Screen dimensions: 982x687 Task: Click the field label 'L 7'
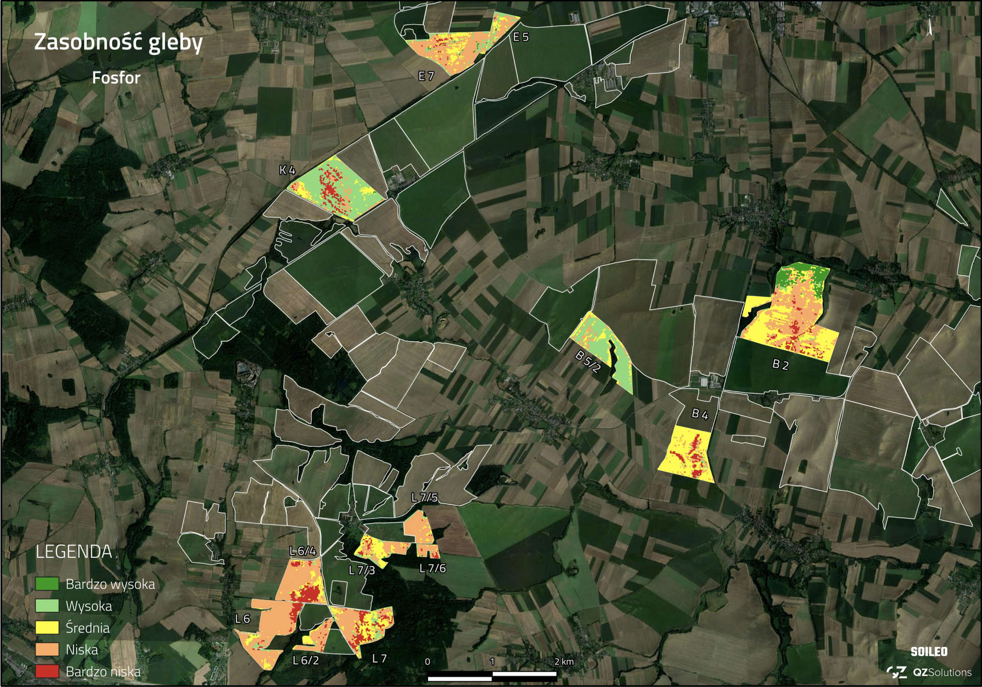pyautogui.click(x=379, y=658)
